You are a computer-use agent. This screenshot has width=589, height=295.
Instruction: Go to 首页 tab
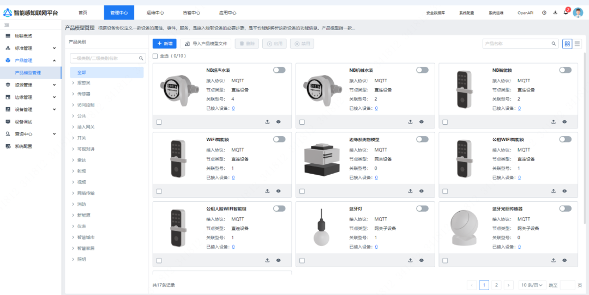coord(83,13)
